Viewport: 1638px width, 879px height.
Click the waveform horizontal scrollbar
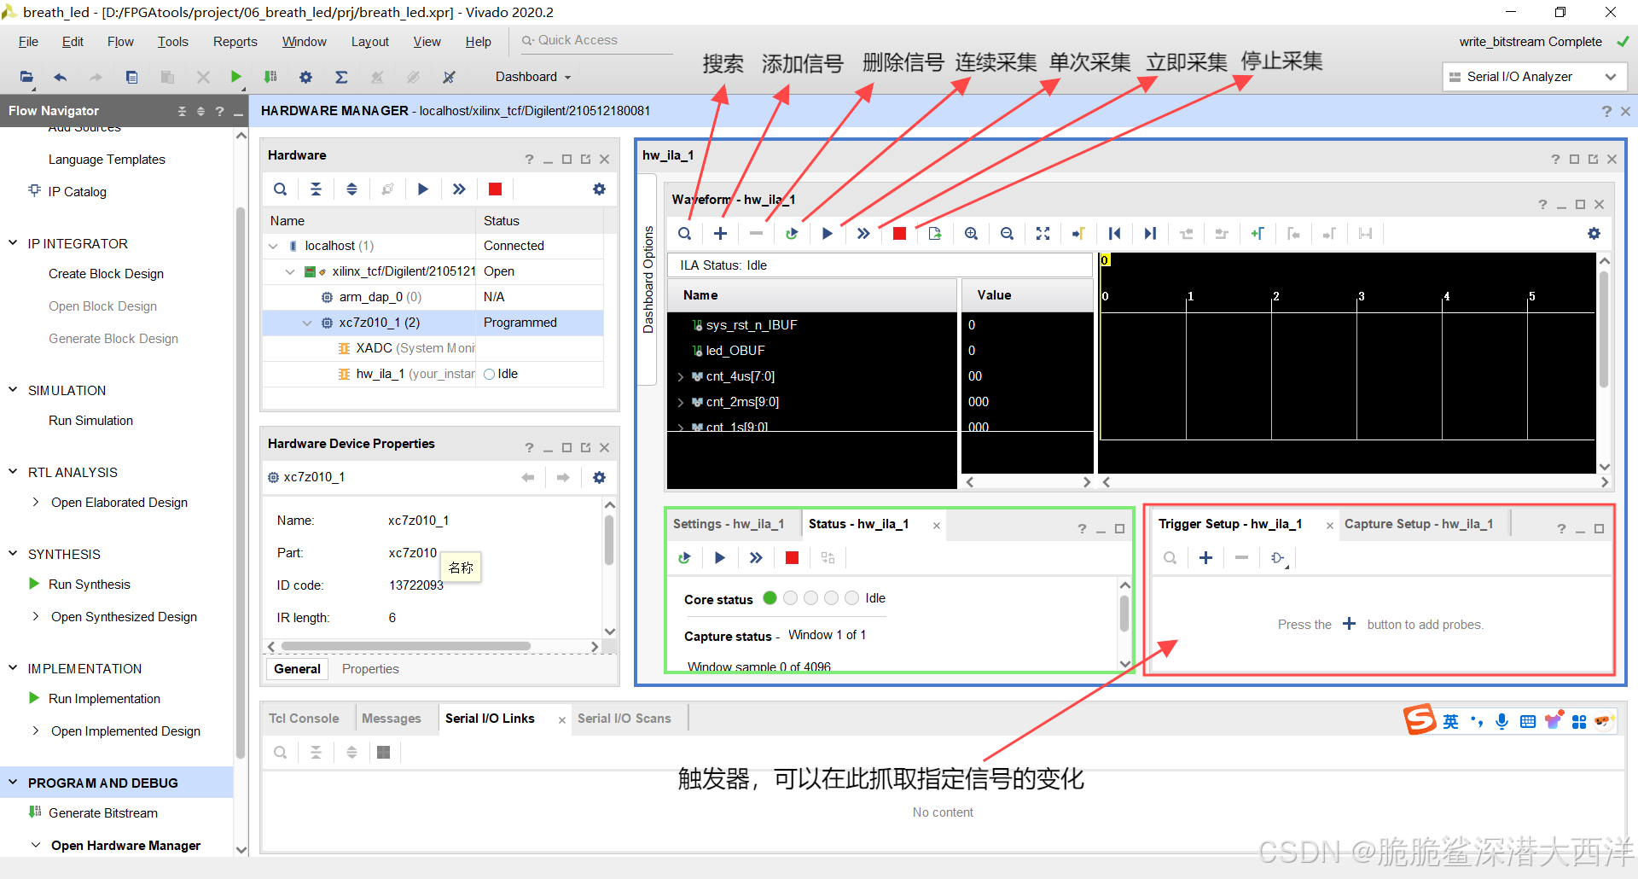click(1355, 482)
